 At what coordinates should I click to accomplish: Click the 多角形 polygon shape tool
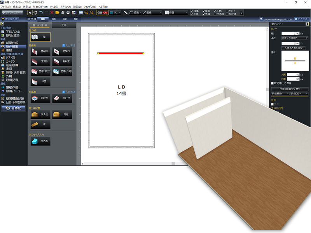[x=40, y=141]
